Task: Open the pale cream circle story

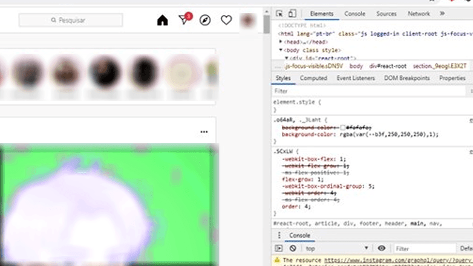Action: 182,73
